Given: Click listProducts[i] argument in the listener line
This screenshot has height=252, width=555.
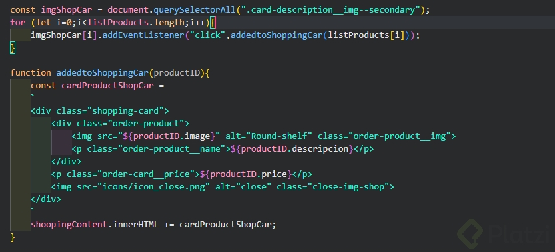Looking at the screenshot, I should click(366, 35).
